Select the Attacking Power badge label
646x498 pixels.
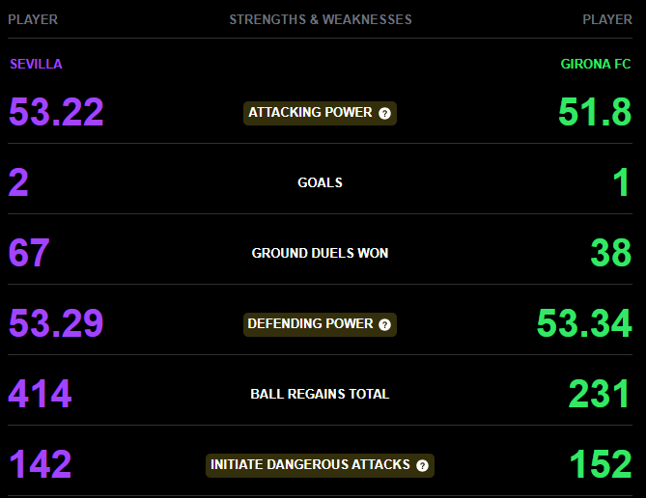point(320,113)
